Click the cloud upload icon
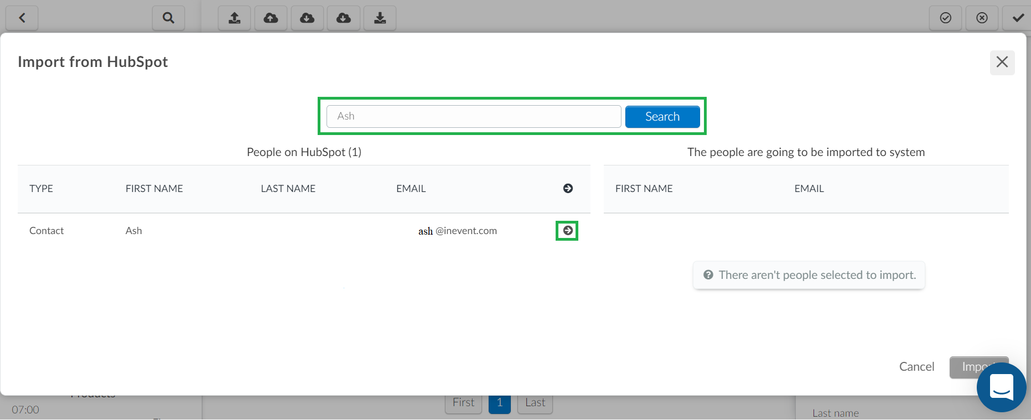1031x420 pixels. point(271,18)
